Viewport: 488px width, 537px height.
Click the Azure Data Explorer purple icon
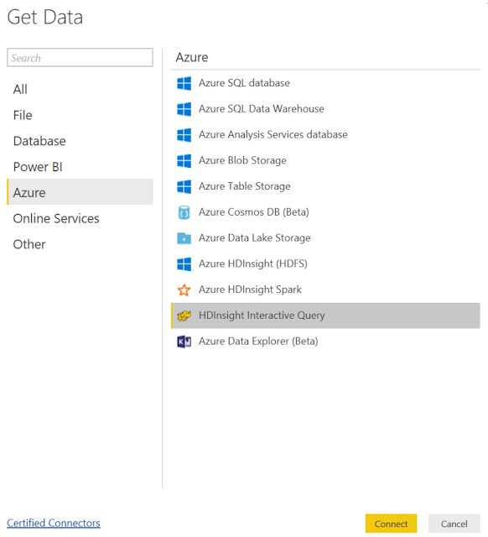pyautogui.click(x=184, y=341)
